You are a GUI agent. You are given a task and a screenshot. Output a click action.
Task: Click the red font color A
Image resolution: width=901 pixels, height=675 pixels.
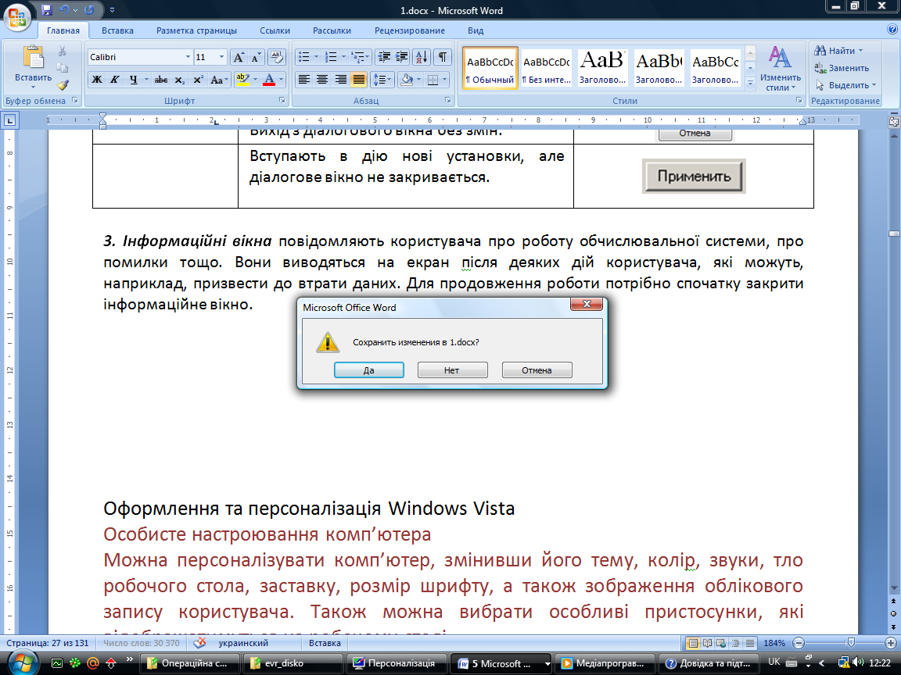point(269,80)
